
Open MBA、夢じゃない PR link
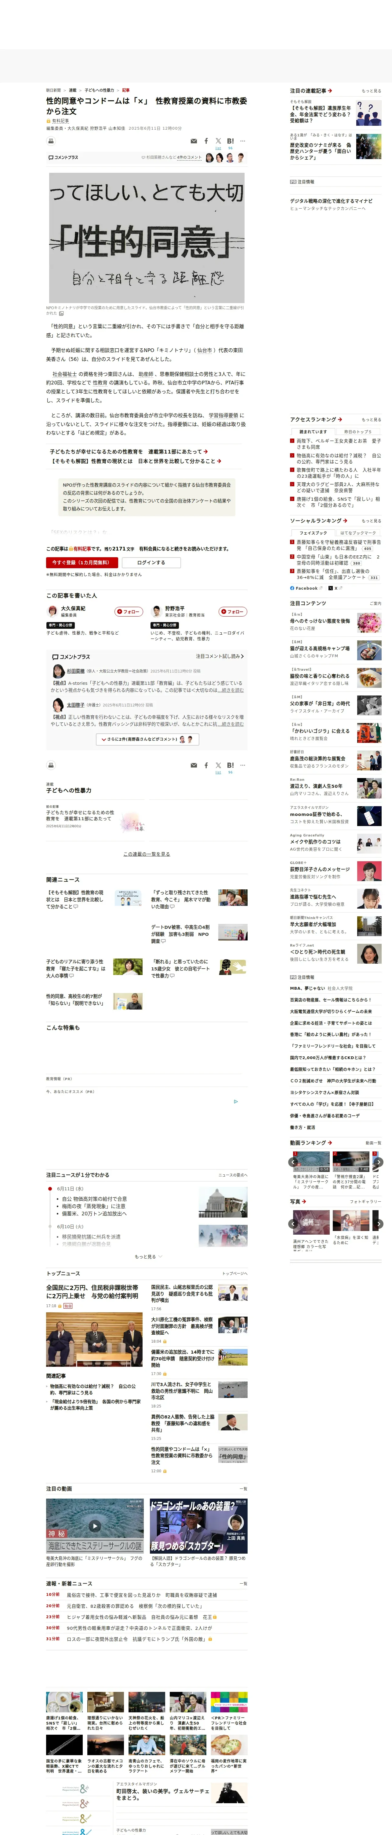[x=321, y=988]
